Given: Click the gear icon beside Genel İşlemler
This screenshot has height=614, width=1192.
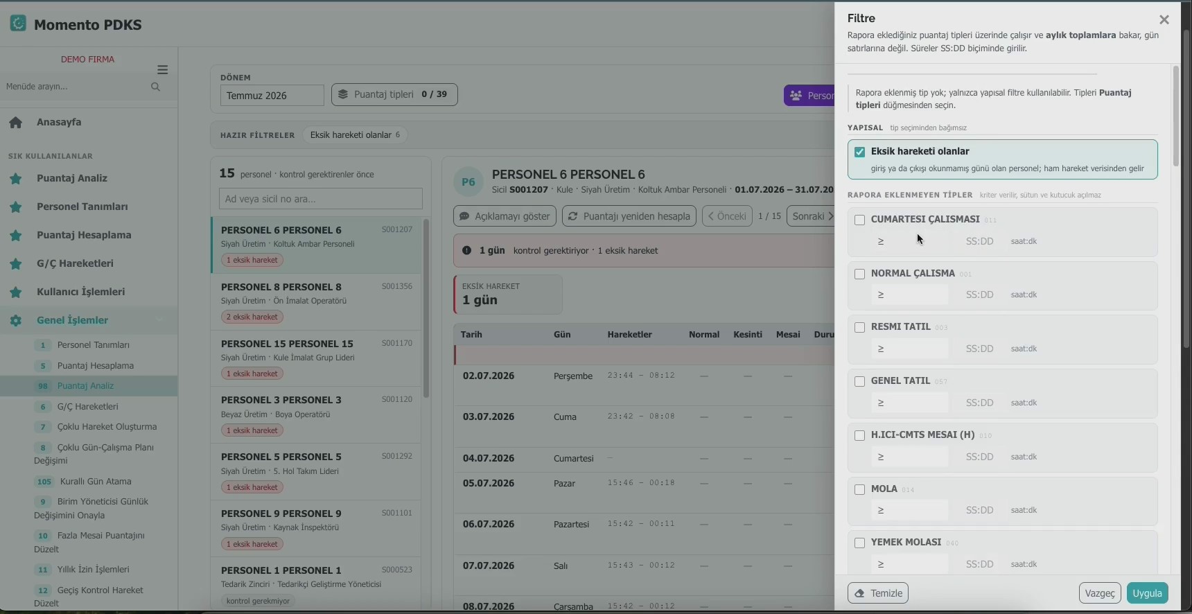Looking at the screenshot, I should point(16,321).
